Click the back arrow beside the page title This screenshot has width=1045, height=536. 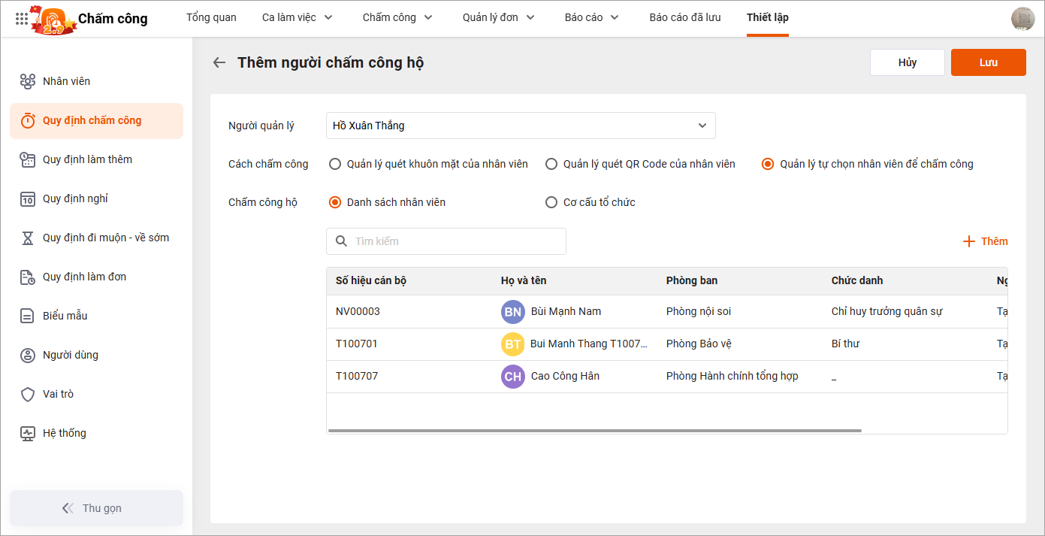pos(219,62)
